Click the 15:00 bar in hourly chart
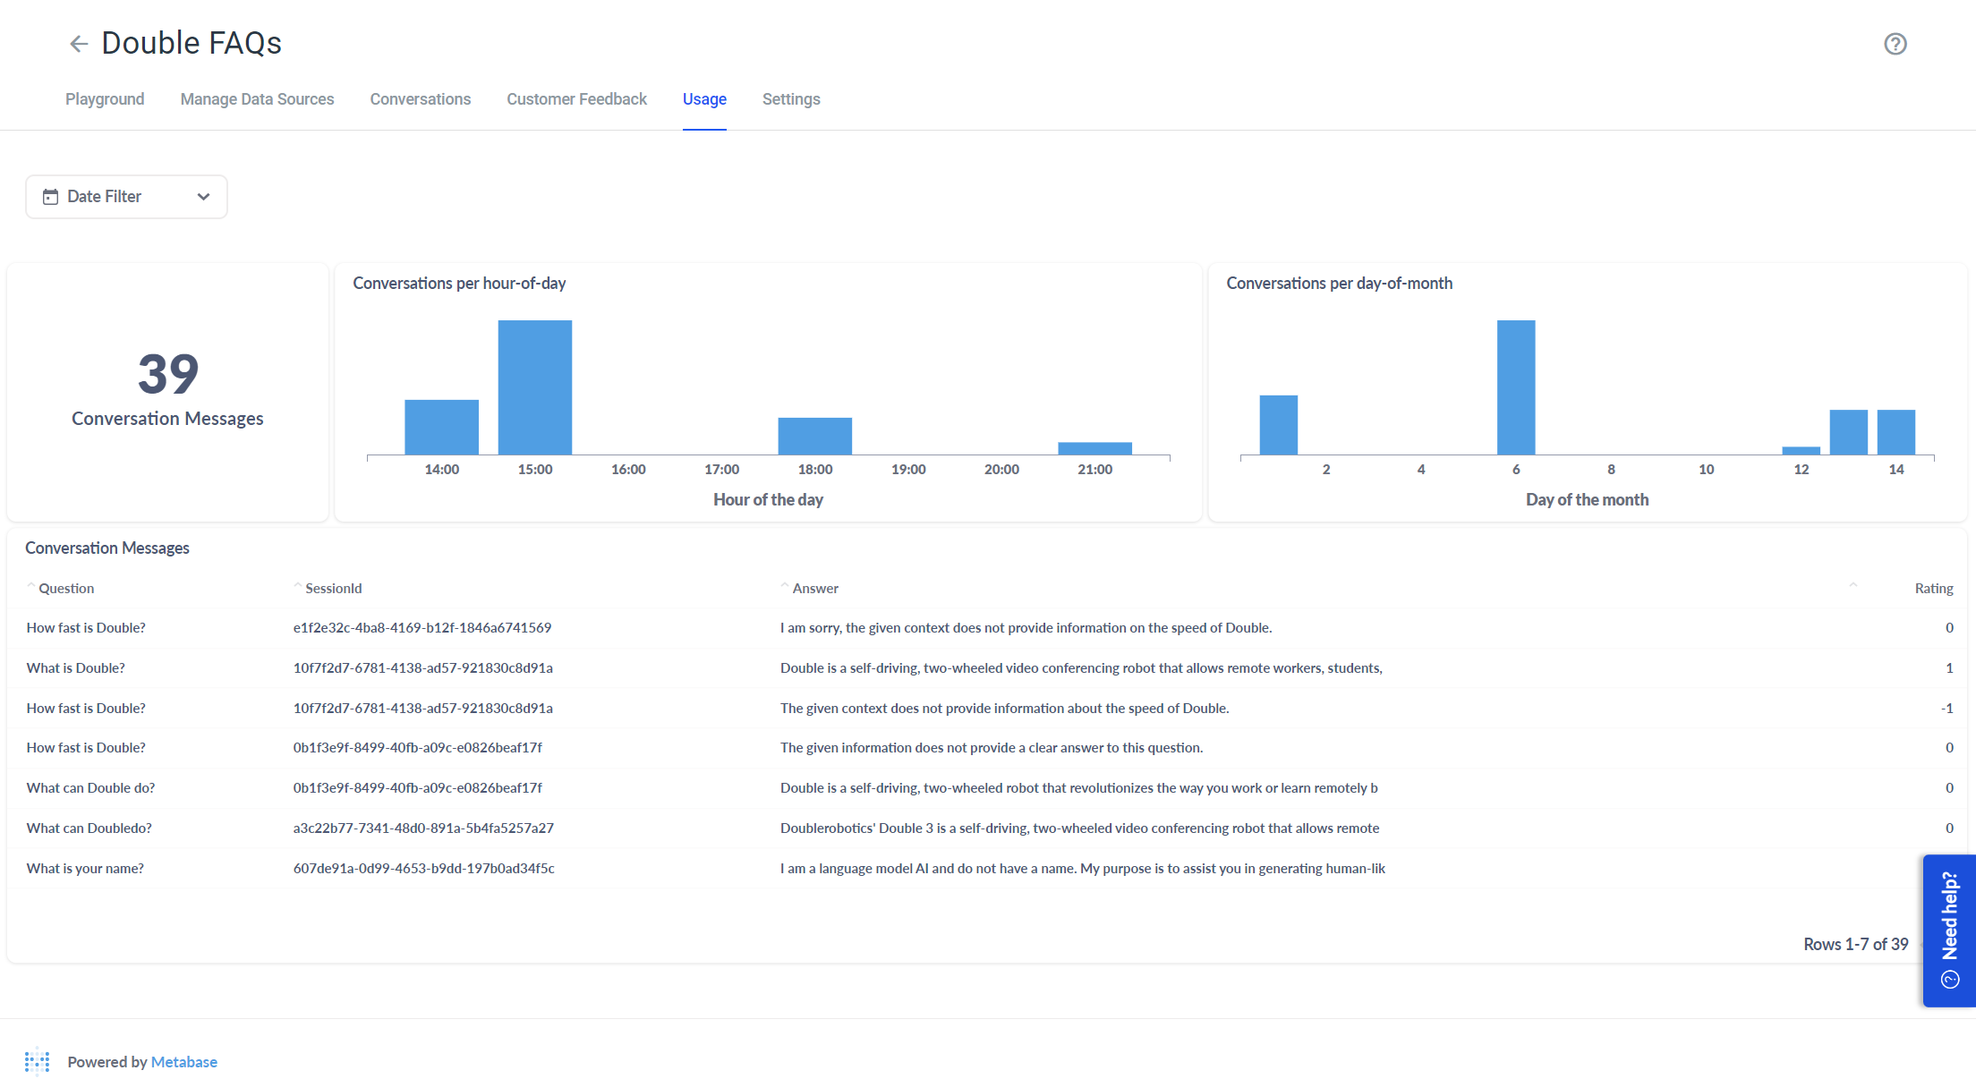 point(535,387)
